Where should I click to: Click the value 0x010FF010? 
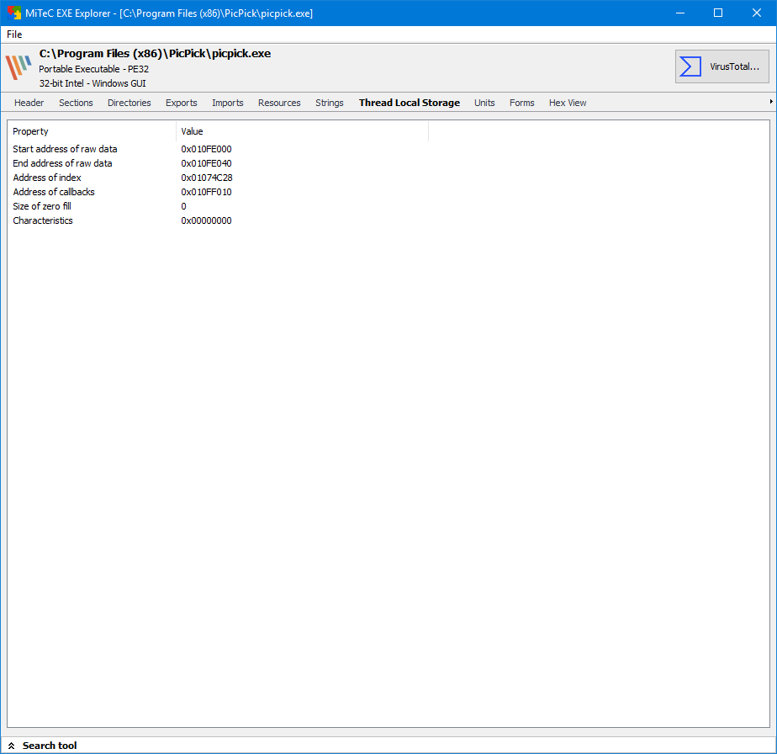pos(206,192)
